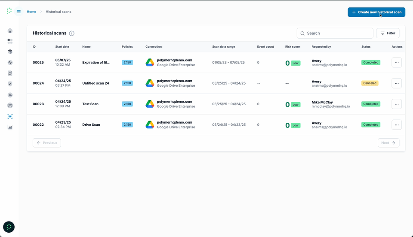Click the Name column header
Viewport: 413px width, 237px height.
pos(86,47)
